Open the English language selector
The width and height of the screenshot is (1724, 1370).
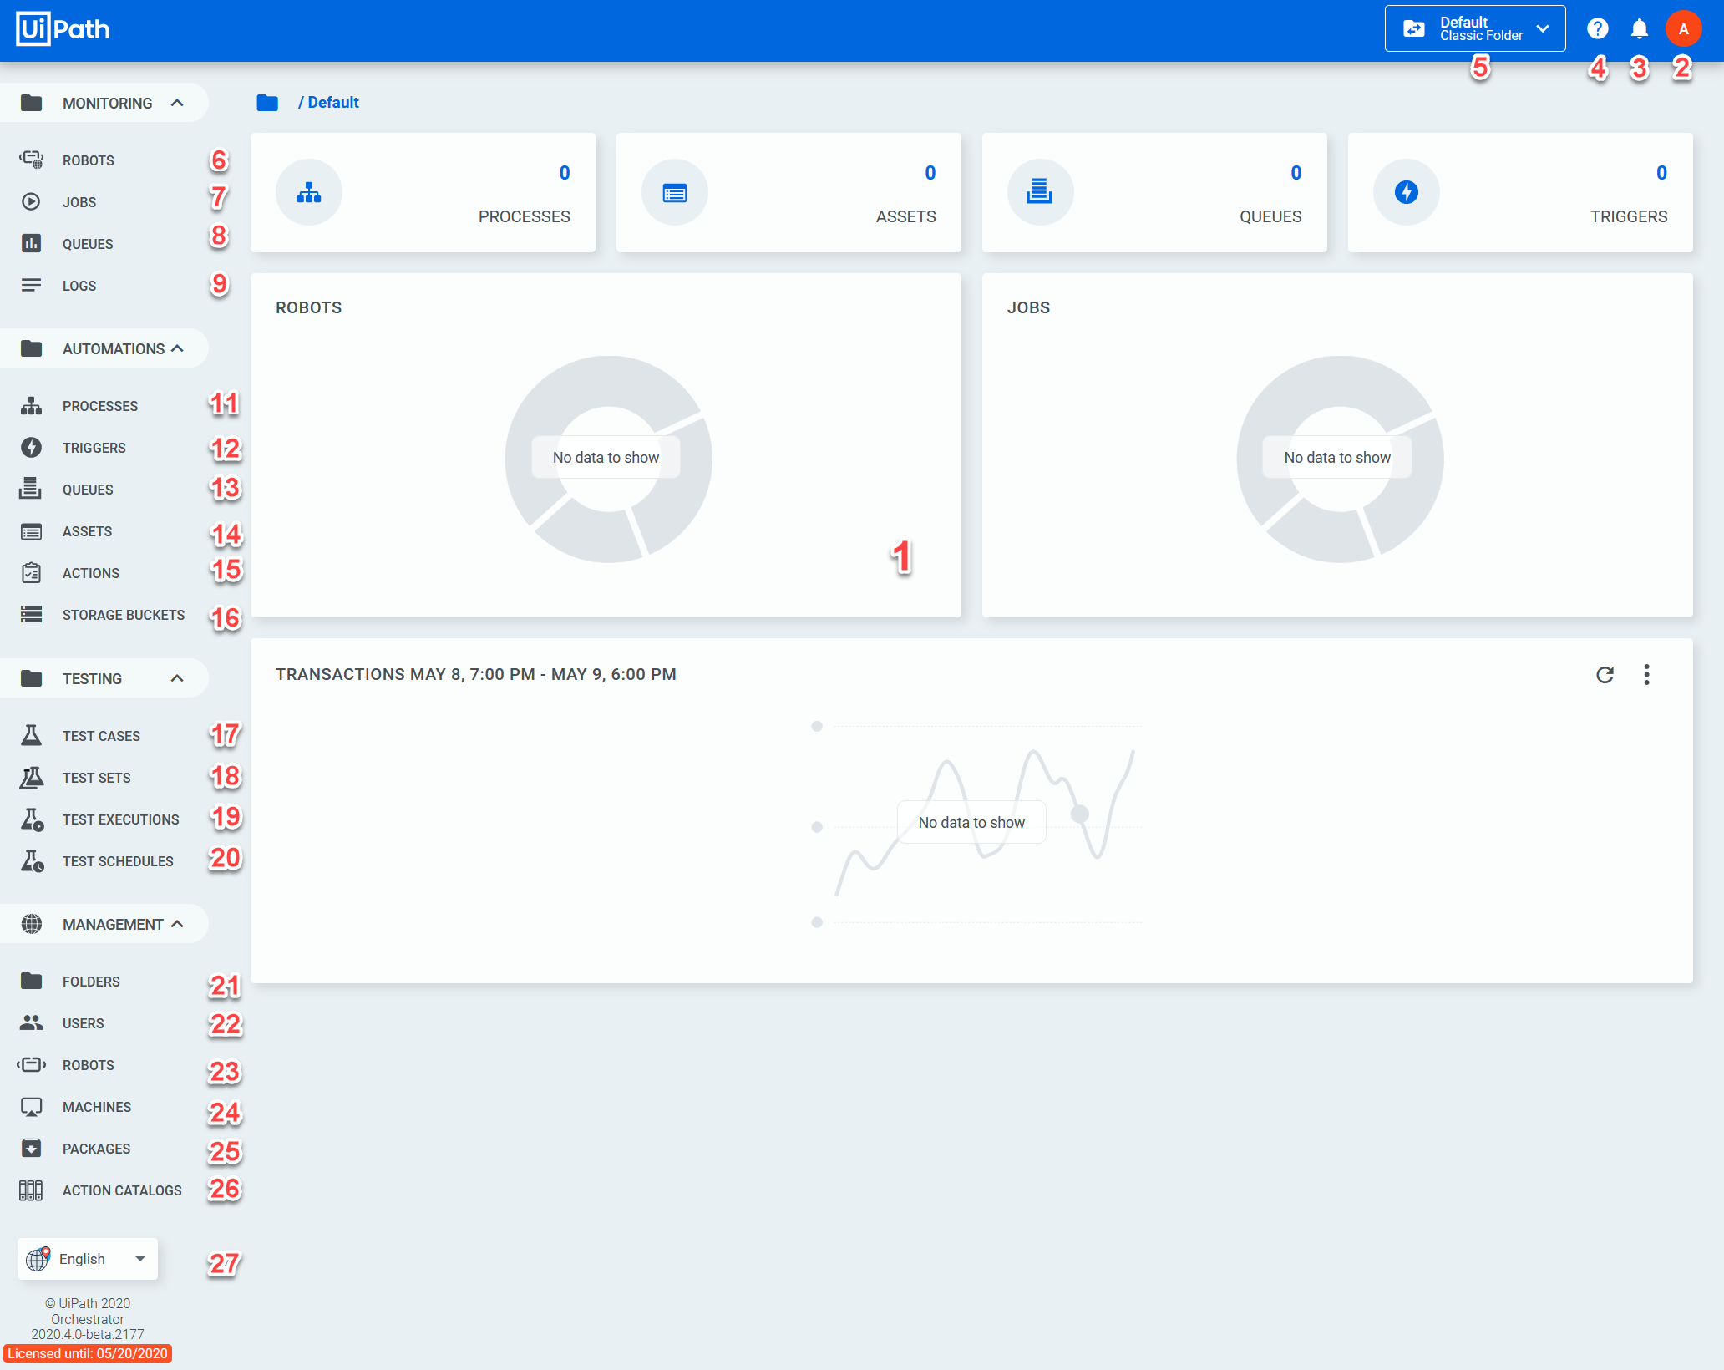(x=88, y=1259)
